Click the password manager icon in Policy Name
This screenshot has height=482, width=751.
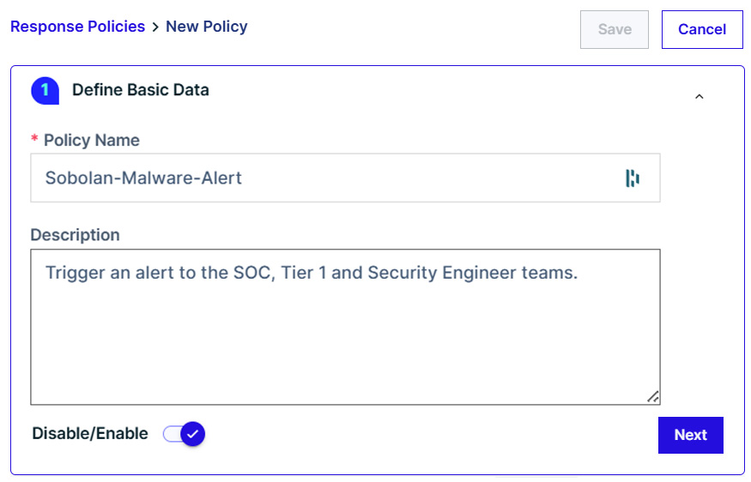click(633, 178)
